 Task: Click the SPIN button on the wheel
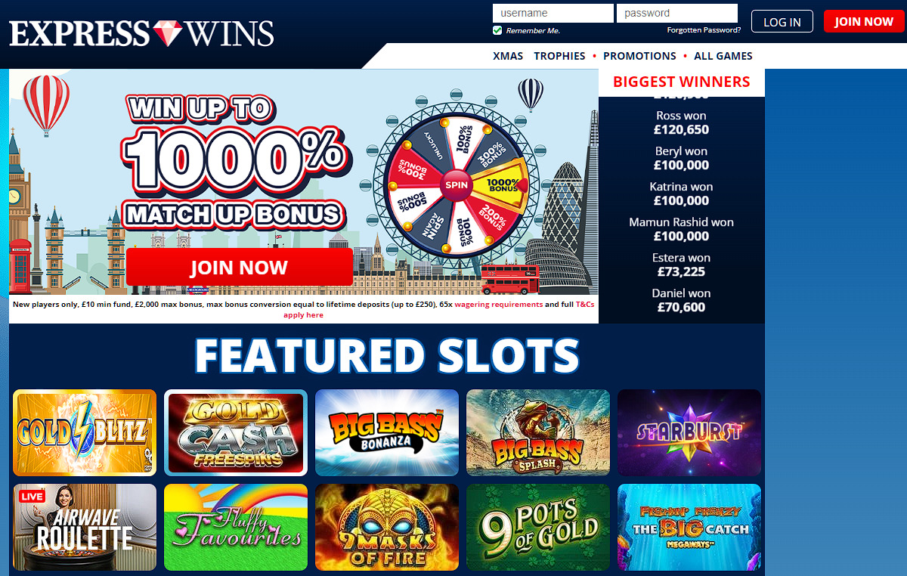456,184
